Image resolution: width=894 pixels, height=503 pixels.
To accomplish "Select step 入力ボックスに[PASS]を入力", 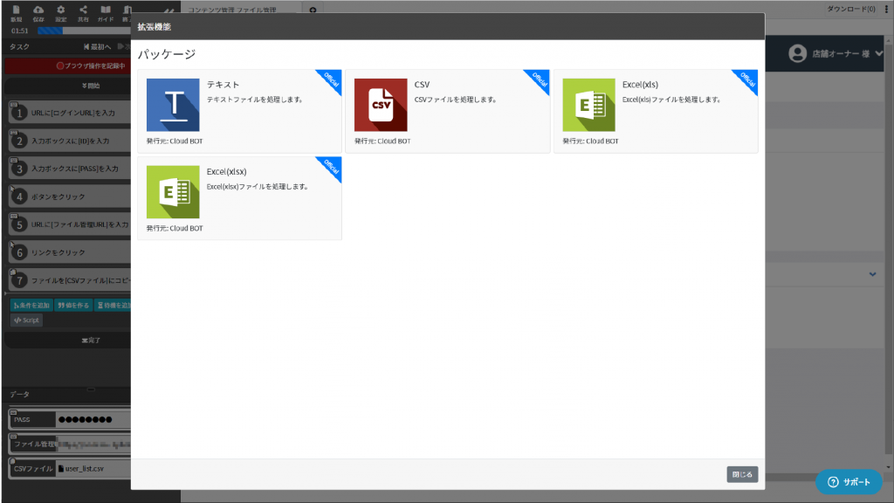I will [x=70, y=169].
